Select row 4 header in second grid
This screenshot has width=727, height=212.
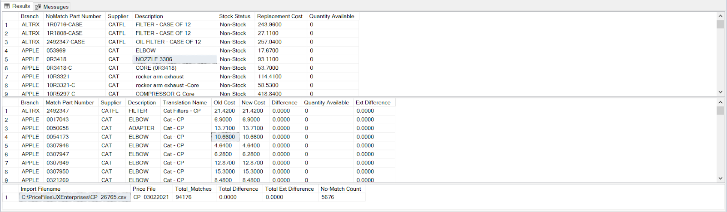point(10,137)
